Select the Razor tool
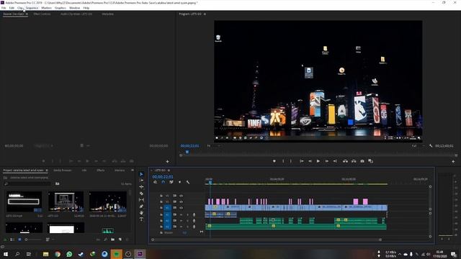Screen dimensions: 461x259 pyautogui.click(x=141, y=194)
